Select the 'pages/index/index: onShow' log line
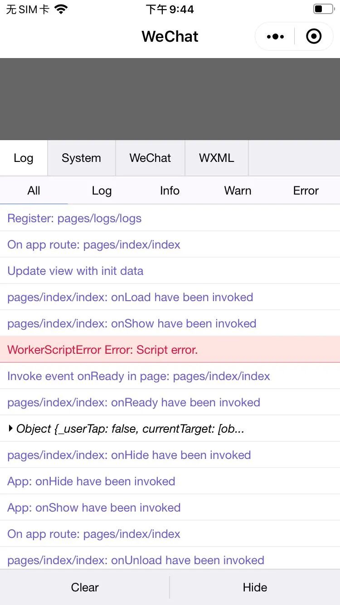340x605 pixels. [170, 323]
